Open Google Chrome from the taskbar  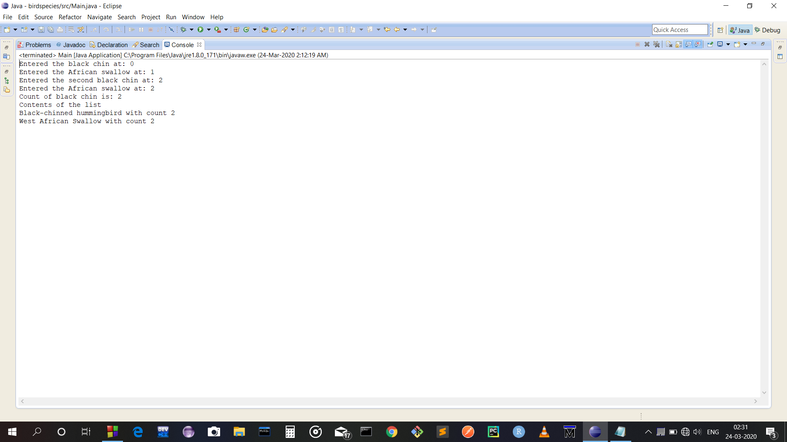pos(391,432)
